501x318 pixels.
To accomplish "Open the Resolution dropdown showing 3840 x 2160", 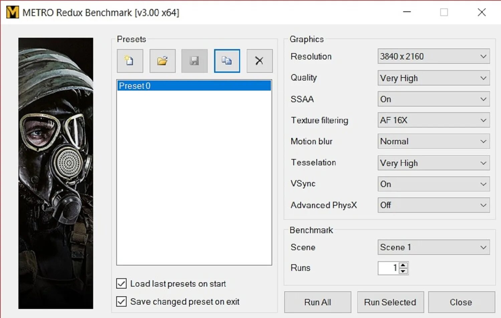I will (x=434, y=56).
